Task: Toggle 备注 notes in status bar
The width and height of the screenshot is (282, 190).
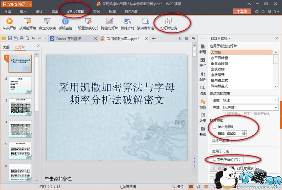Action: [178, 186]
